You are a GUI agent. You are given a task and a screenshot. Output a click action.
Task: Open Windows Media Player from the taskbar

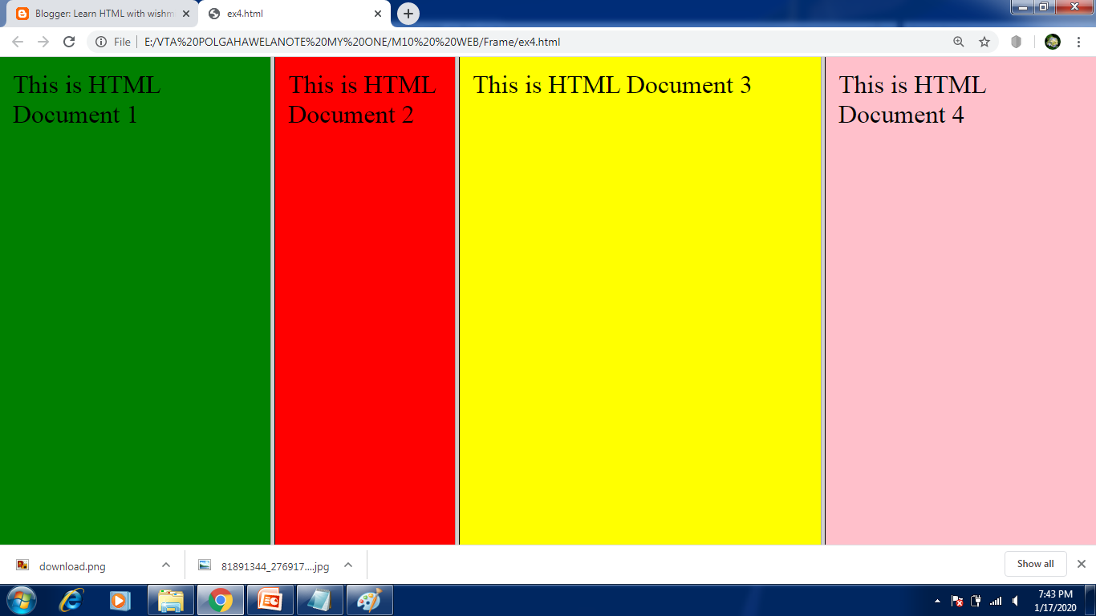pos(120,600)
